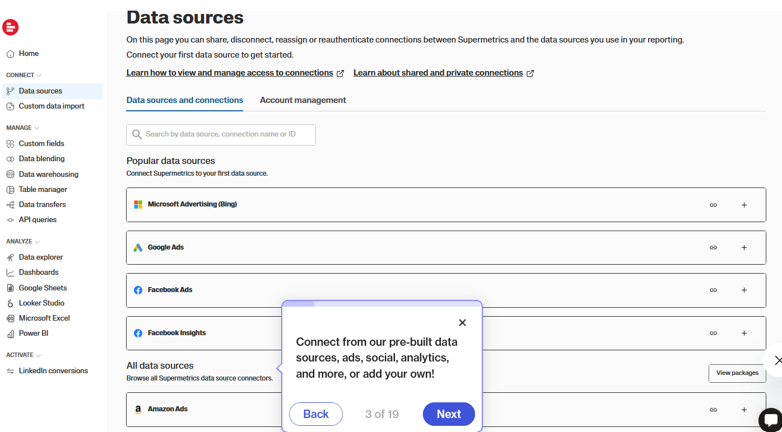Click the Dashboards chart icon
Image resolution: width=782 pixels, height=432 pixels.
10,273
